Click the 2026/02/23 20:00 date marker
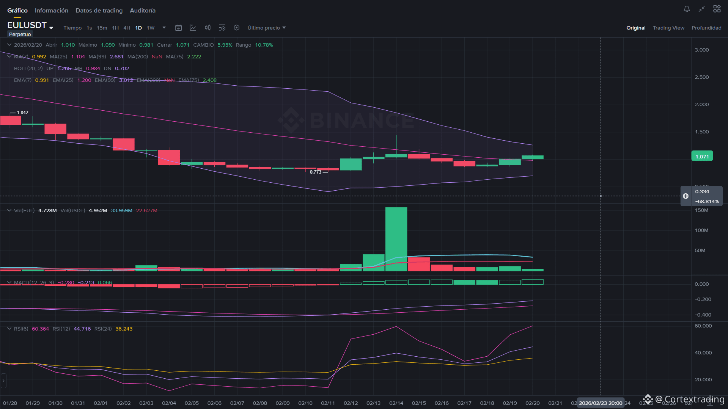The image size is (728, 409). pyautogui.click(x=601, y=403)
